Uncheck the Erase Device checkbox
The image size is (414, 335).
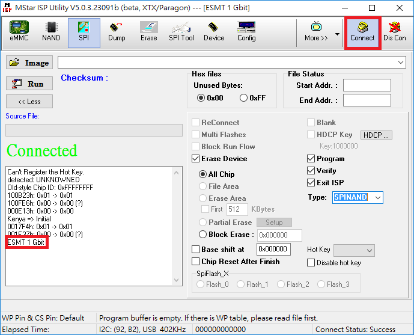196,159
